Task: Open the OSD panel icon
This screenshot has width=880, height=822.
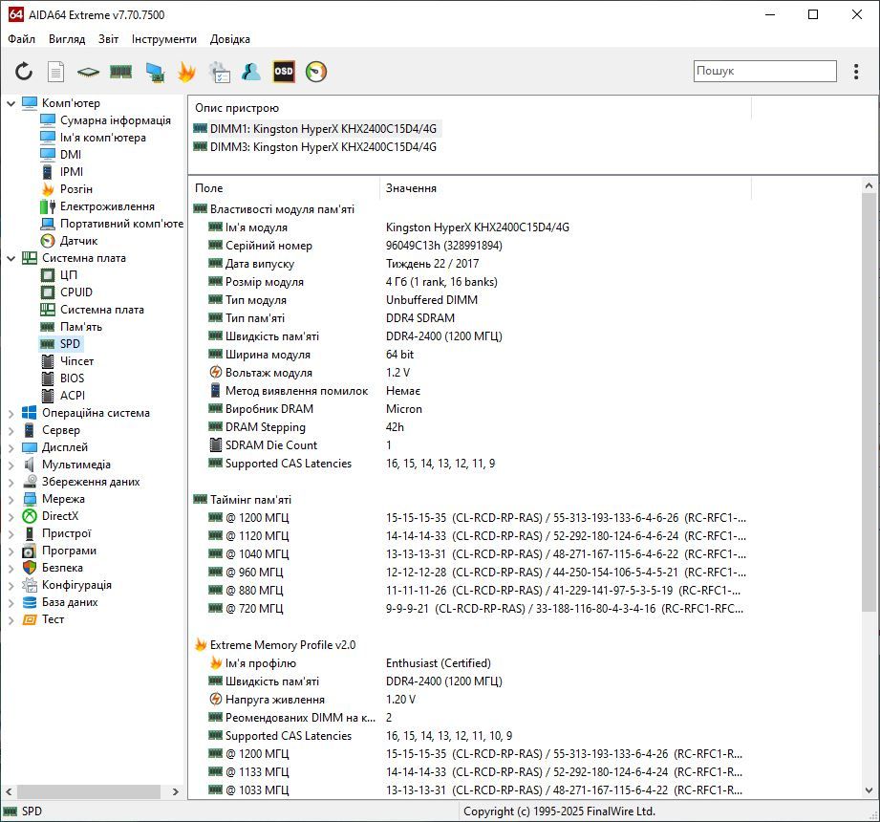Action: point(284,72)
